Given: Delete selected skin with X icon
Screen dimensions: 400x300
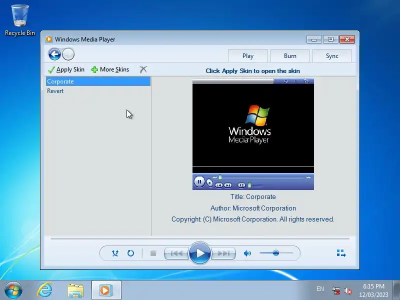Looking at the screenshot, I should (x=143, y=69).
